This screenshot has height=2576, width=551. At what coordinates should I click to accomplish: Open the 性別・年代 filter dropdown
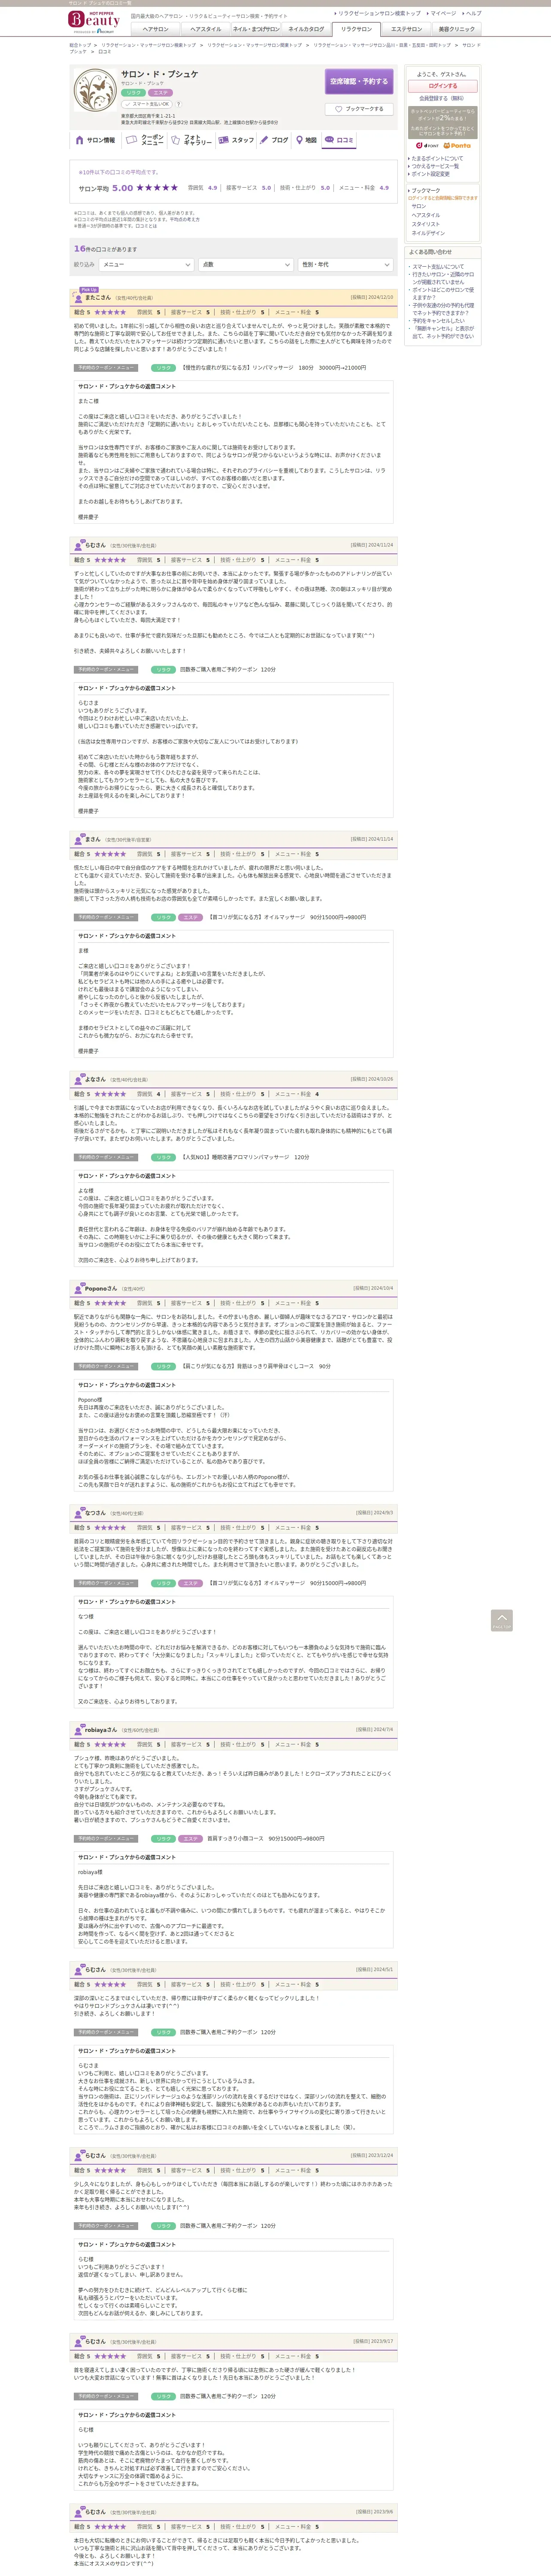click(x=345, y=265)
